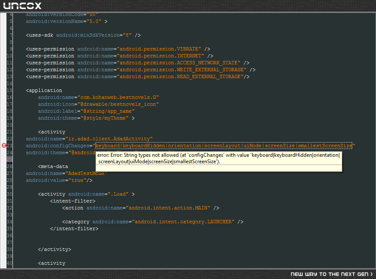The width and height of the screenshot is (376, 279).
Task: Click the </intent-filter> closing tag
Action: click(x=74, y=228)
